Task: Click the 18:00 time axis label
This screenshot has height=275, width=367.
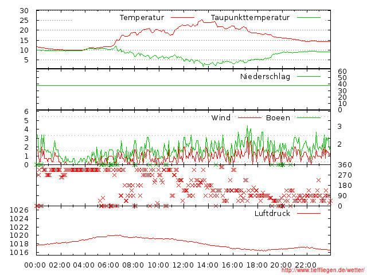Action: (257, 265)
